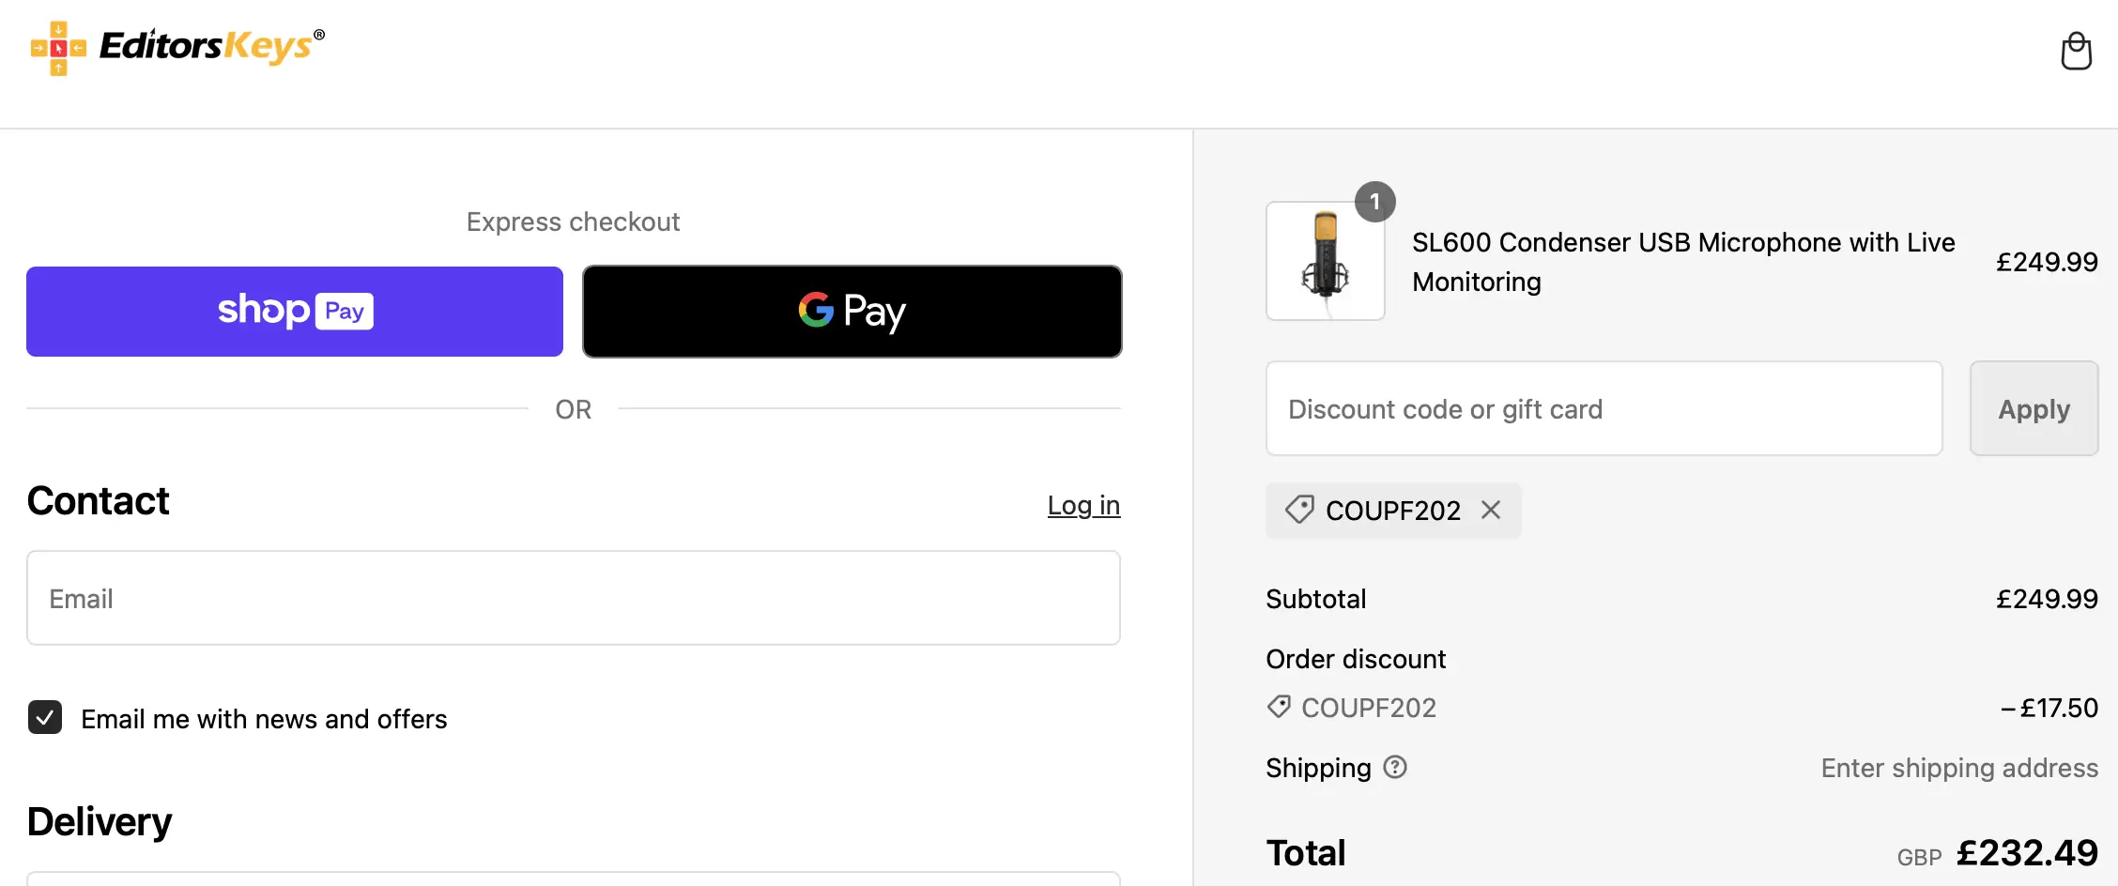This screenshot has height=886, width=2118.
Task: Follow the Log in link
Action: click(1083, 506)
